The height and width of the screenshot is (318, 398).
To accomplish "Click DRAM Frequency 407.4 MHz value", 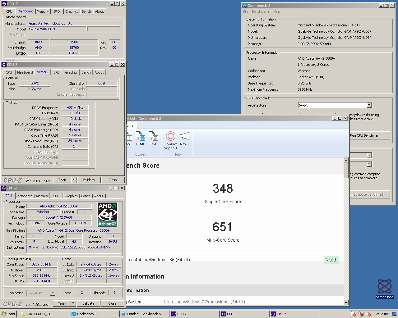I will [x=75, y=107].
